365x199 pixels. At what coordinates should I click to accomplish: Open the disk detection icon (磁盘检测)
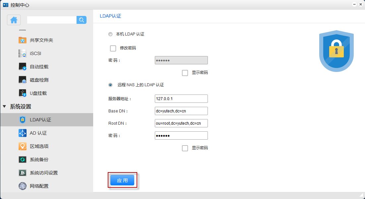point(22,80)
